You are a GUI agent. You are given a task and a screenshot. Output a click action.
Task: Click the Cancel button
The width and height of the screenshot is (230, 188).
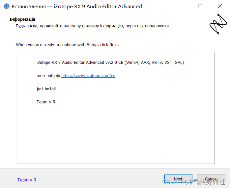[x=211, y=179]
